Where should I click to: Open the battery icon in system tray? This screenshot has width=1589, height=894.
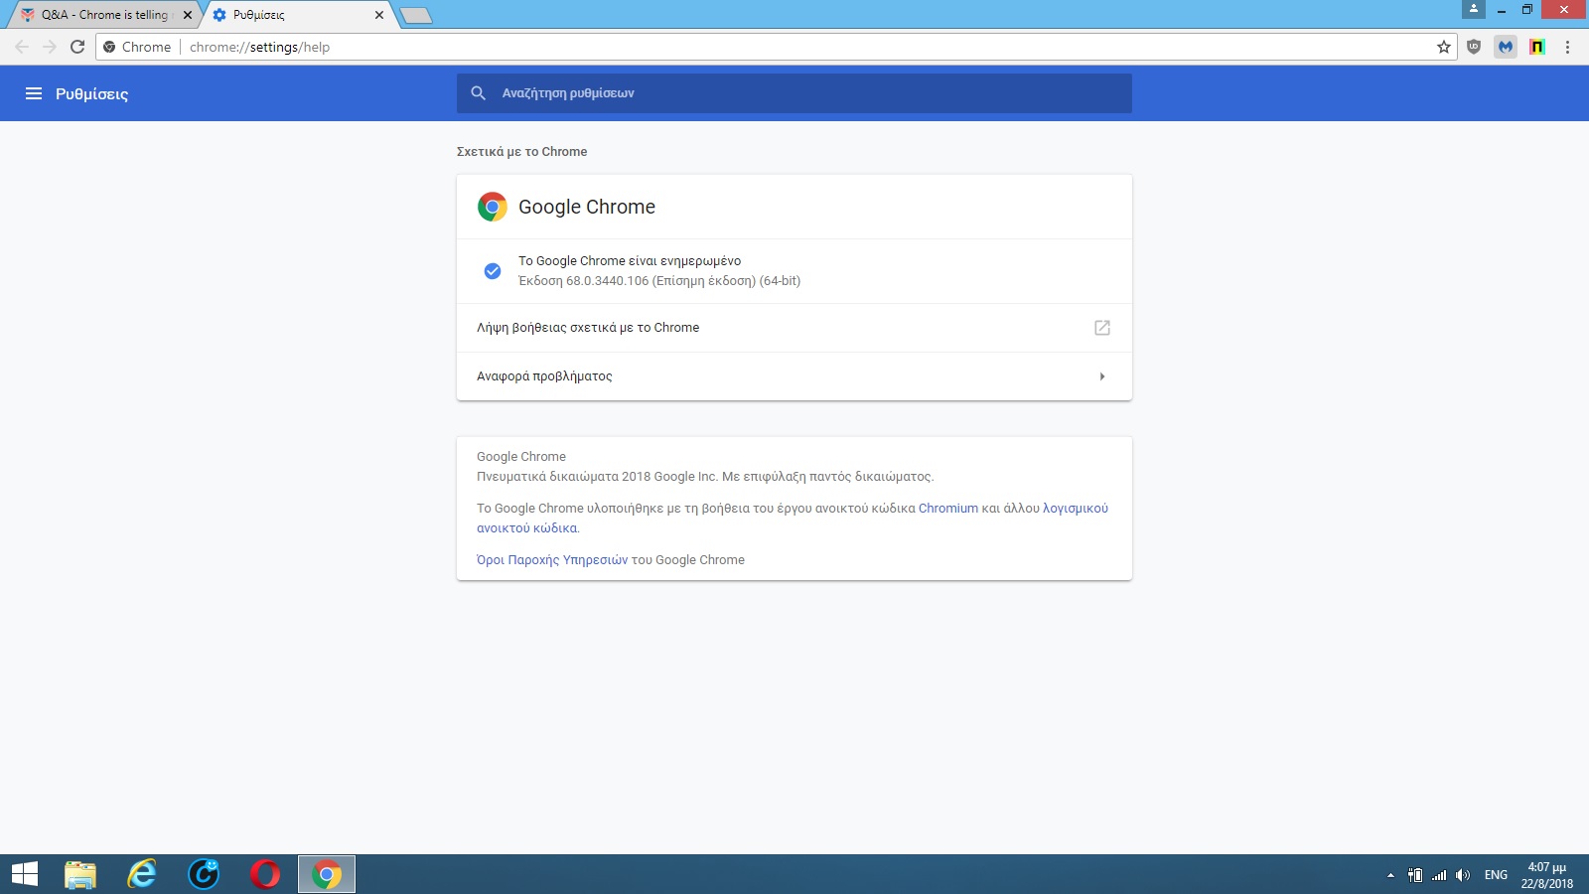pos(1415,875)
